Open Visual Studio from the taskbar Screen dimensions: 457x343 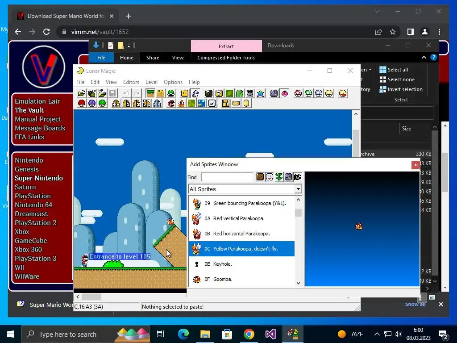[270, 334]
